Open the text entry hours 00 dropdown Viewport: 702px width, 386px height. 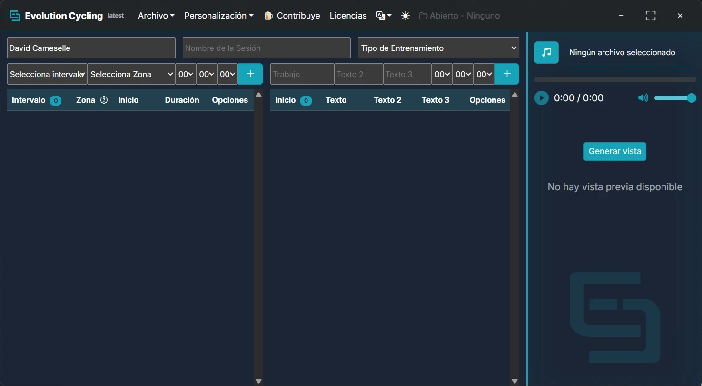coord(442,74)
